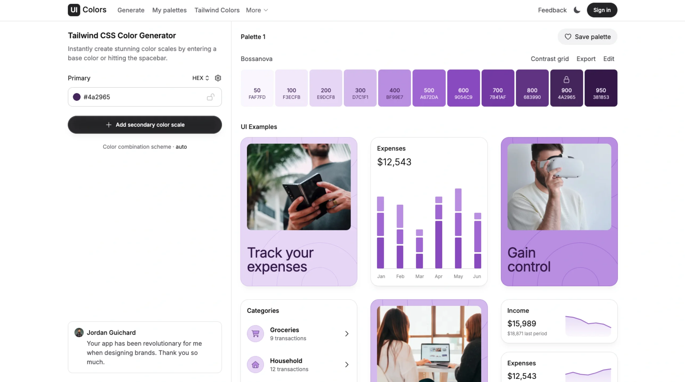Click the Household home icon
The width and height of the screenshot is (685, 382).
coord(255,364)
